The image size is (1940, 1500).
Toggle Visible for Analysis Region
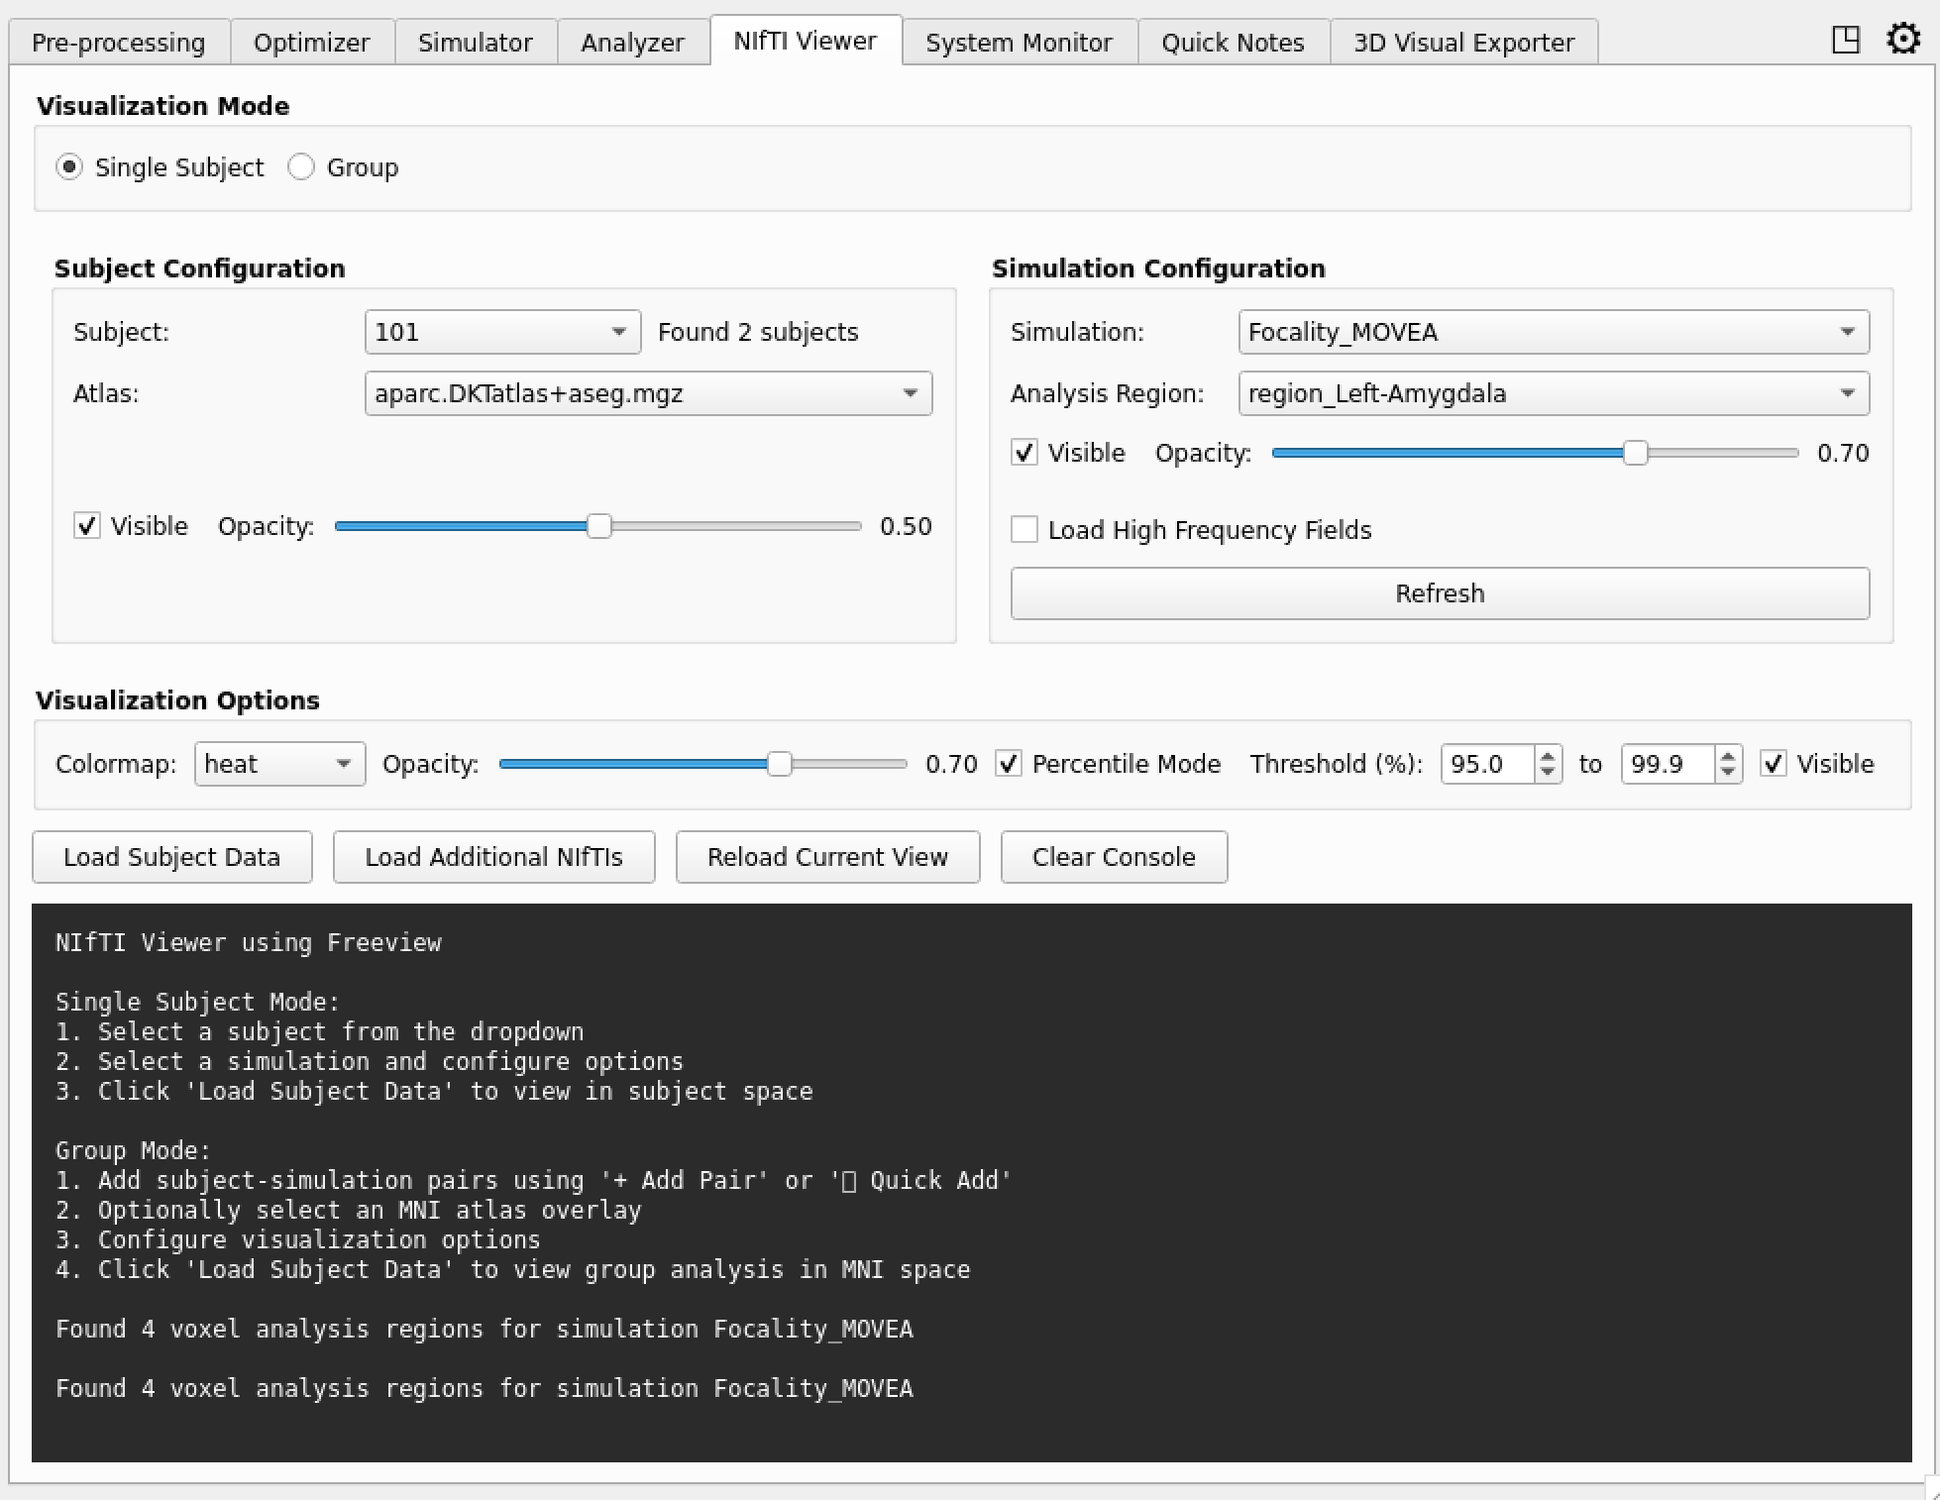pos(1024,453)
